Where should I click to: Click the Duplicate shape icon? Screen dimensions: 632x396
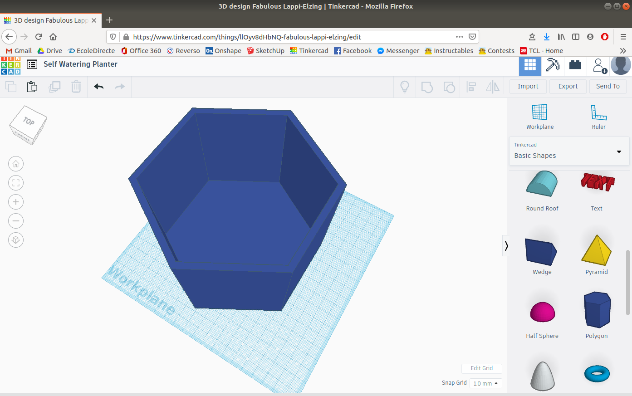coord(54,86)
